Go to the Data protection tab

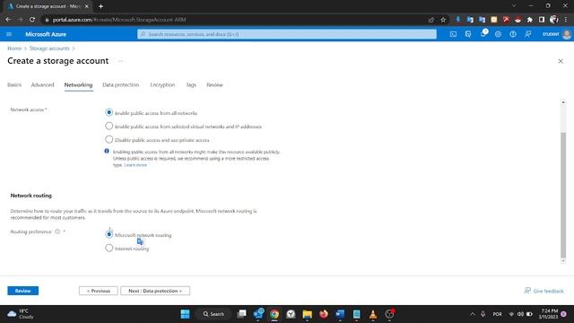click(x=121, y=84)
